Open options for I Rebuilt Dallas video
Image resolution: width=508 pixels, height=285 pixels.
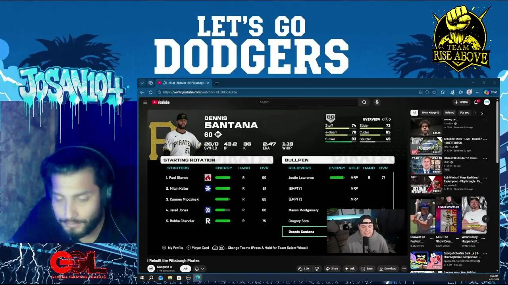pyautogui.click(x=485, y=158)
